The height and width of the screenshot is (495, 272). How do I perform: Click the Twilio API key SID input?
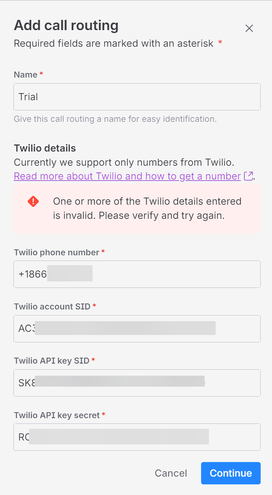[137, 383]
